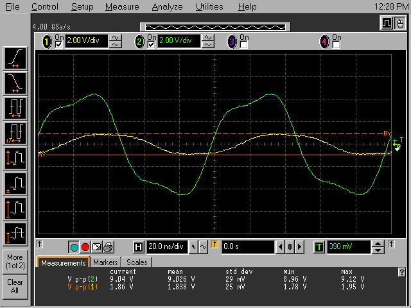Reset horizontal position with the 0 button
411x308 pixels.
(290, 247)
